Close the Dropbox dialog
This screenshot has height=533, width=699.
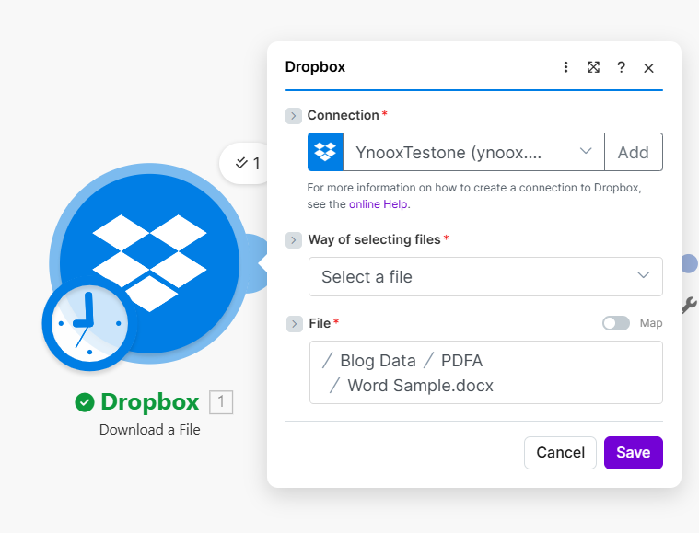coord(648,68)
